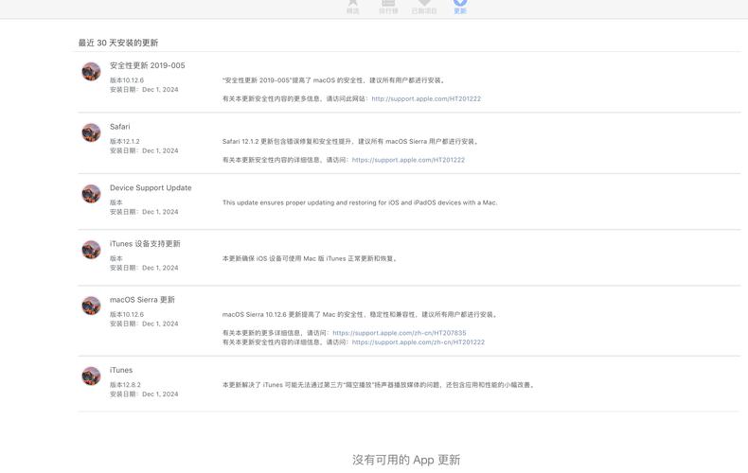Screen dimensions: 748x473
Task: Click the icon beside the iTunes 12.8.2 update
Action: pos(91,376)
